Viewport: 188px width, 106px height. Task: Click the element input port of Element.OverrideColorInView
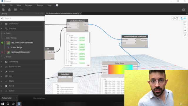tap(129, 40)
